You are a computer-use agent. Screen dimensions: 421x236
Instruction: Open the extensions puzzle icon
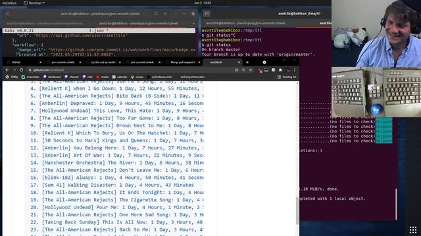tap(280, 70)
